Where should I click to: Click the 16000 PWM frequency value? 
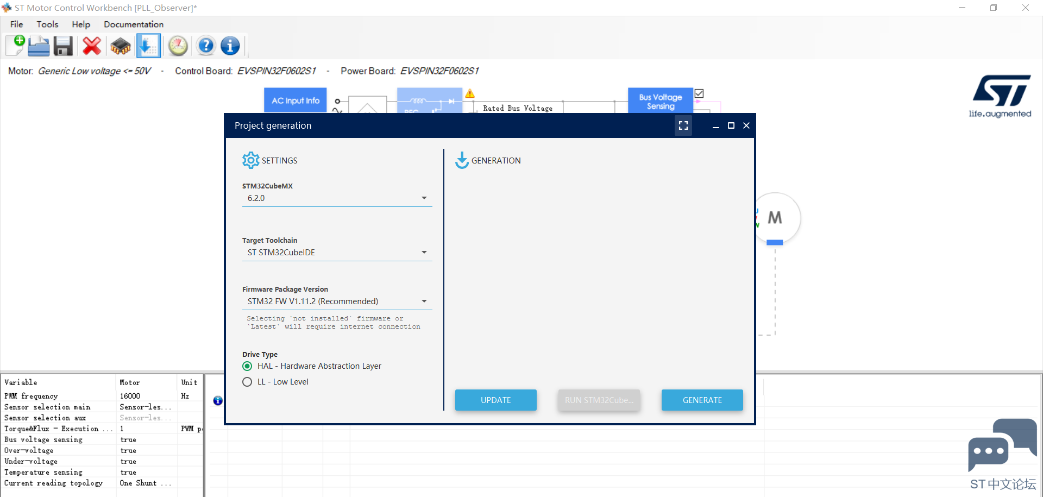[130, 396]
